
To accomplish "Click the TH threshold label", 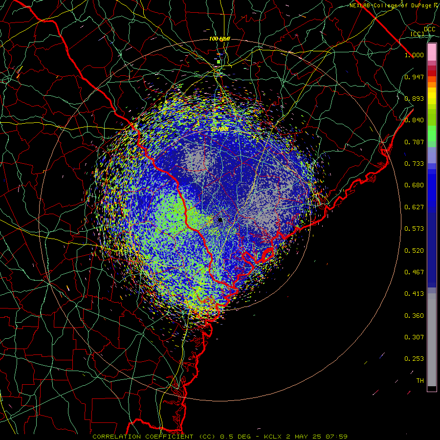I will pos(420,381).
